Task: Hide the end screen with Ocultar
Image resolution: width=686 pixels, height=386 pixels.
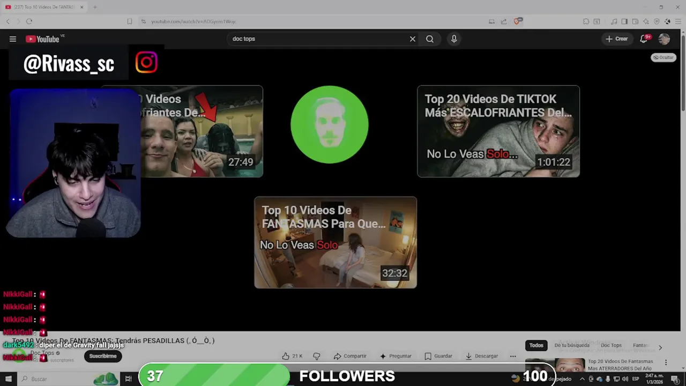Action: click(x=663, y=57)
